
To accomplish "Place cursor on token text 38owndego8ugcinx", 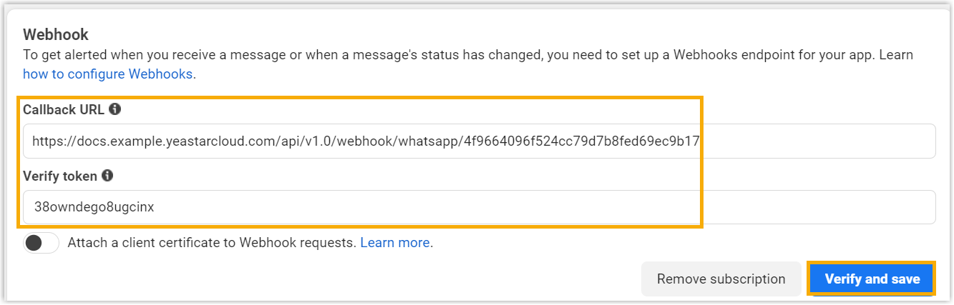I will click(94, 207).
